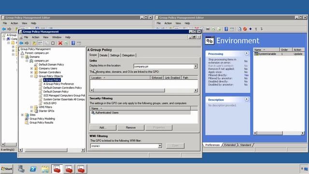The width and height of the screenshot is (309, 174).
Task: Collapse the Processing panel chevron
Action: 246,54
